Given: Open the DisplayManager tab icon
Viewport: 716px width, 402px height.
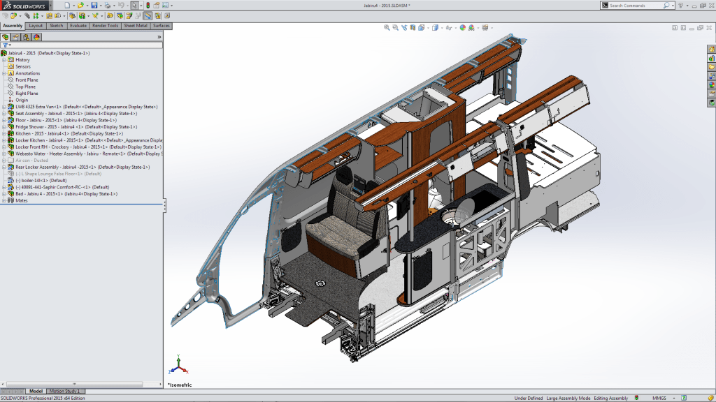Looking at the screenshot, I should 36,37.
